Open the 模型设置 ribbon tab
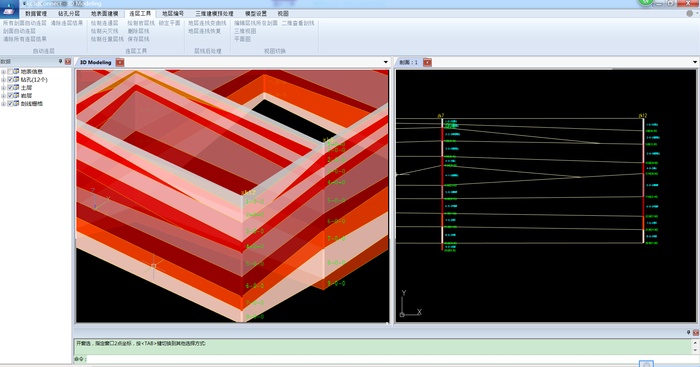 point(256,13)
